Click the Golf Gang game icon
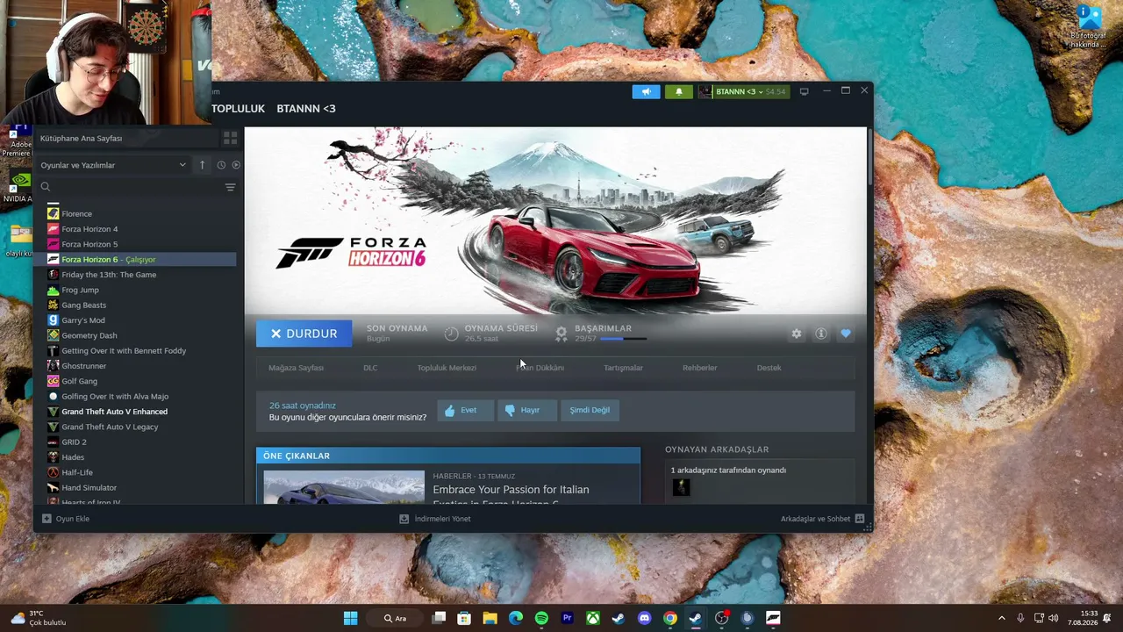This screenshot has height=632, width=1123. (54, 381)
